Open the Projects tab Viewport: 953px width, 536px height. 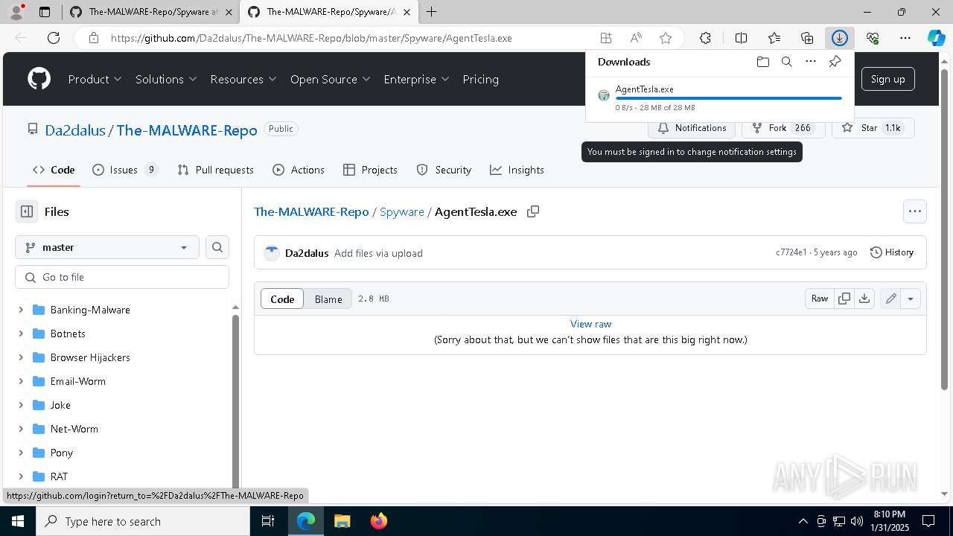371,170
